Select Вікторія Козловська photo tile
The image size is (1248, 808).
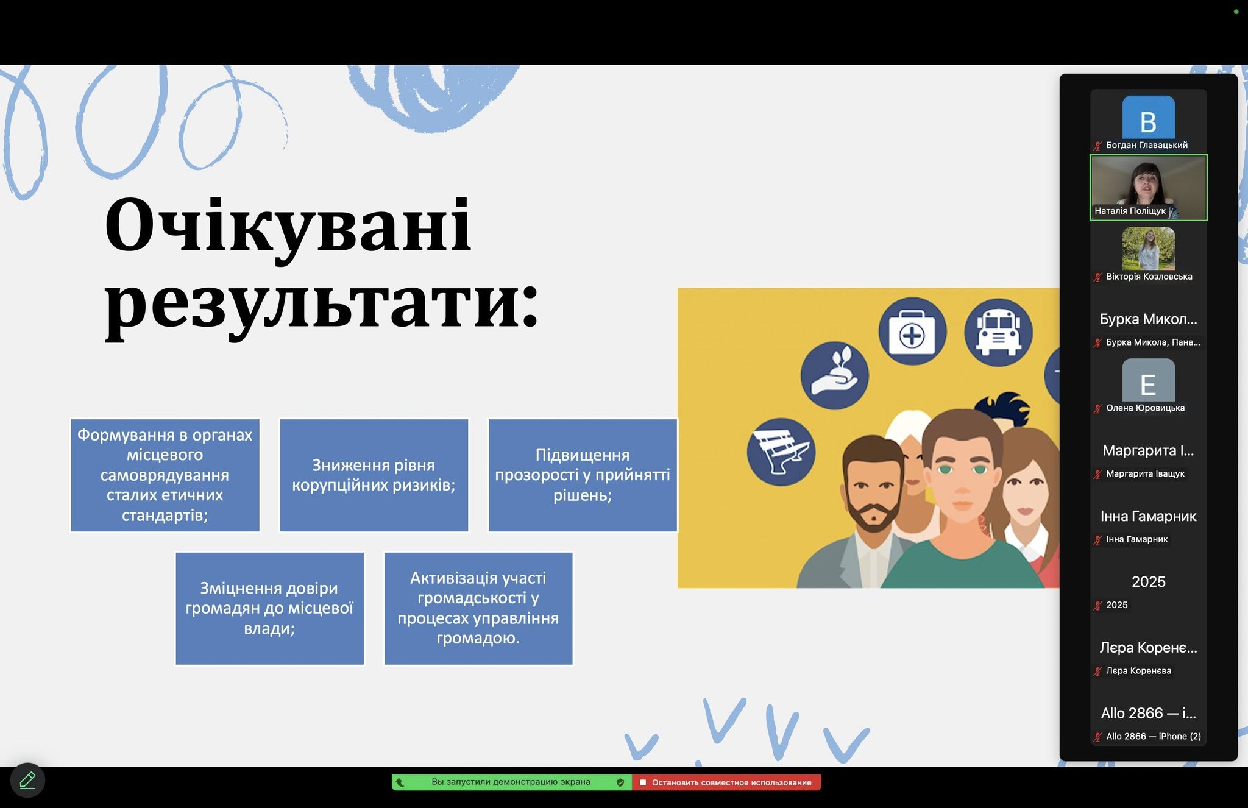click(1148, 253)
